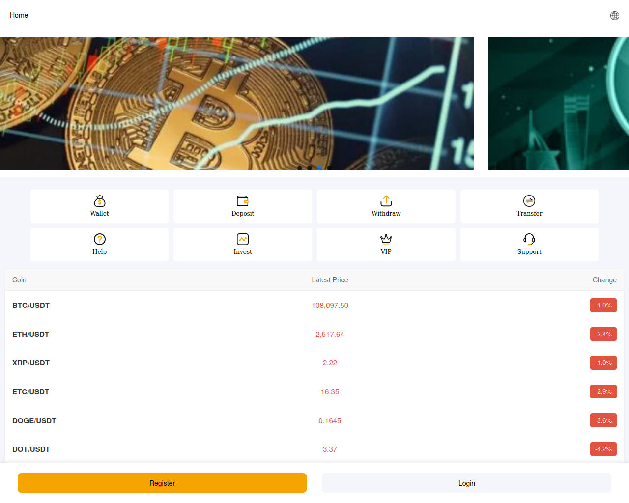Click the 0.1645 price

(x=330, y=421)
